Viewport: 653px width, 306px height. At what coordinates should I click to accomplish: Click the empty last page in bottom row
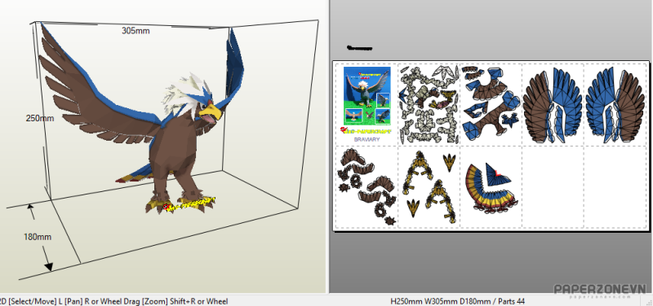click(x=615, y=187)
